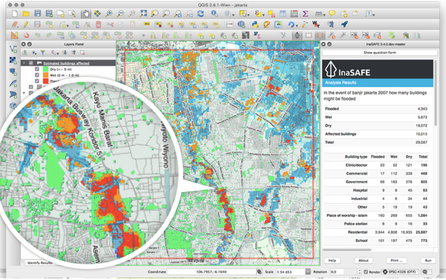Image resolution: width=446 pixels, height=280 pixels.
Task: Click the Refresh map icon
Action: coord(200,14)
